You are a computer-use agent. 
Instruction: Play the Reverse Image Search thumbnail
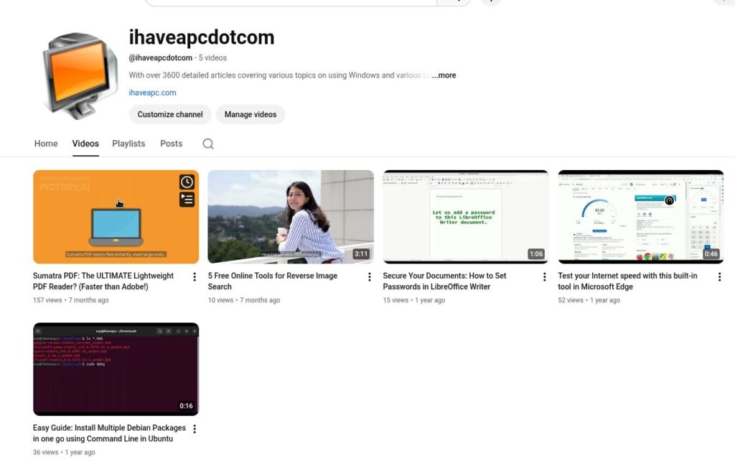click(x=291, y=217)
